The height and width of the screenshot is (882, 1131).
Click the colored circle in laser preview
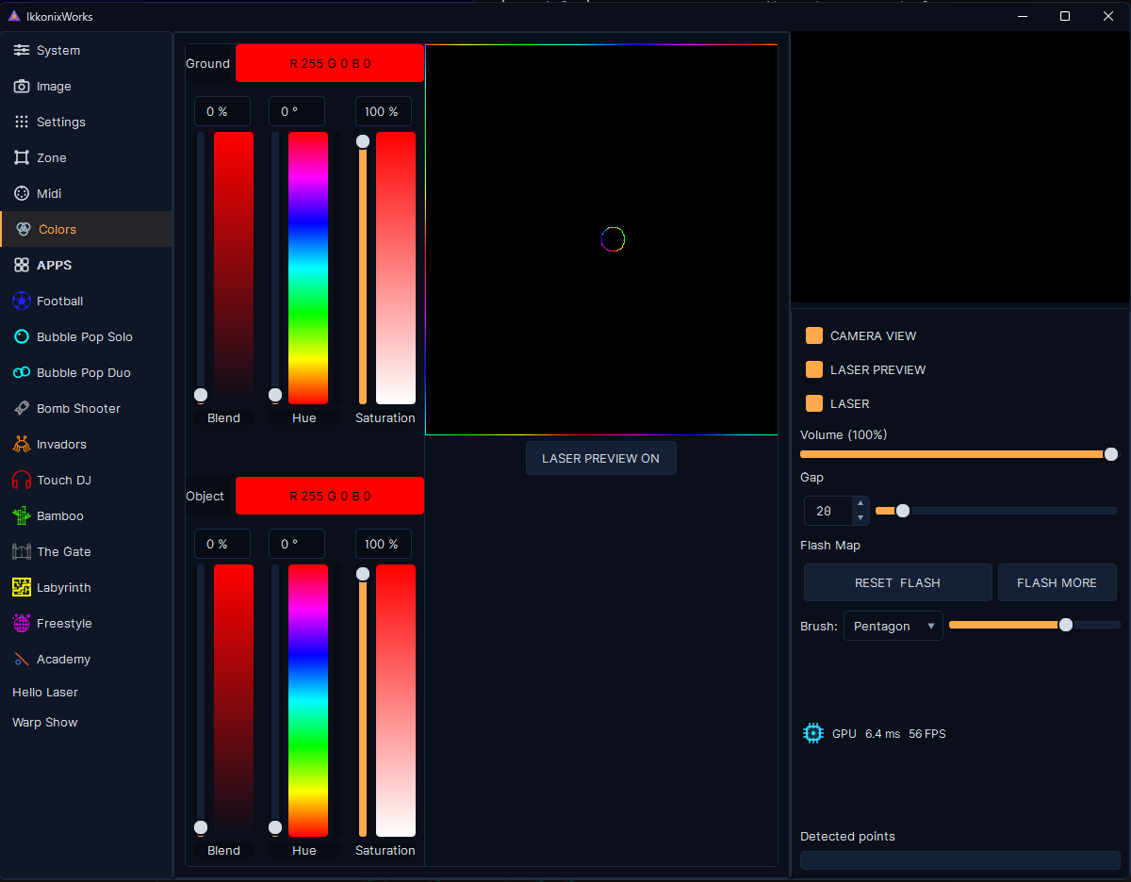pyautogui.click(x=613, y=239)
